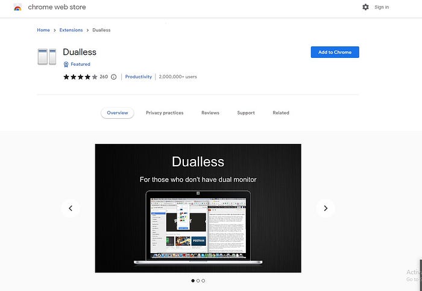Viewport: 422px width, 291px height.
Task: Select the Overview tab
Action: [118, 113]
